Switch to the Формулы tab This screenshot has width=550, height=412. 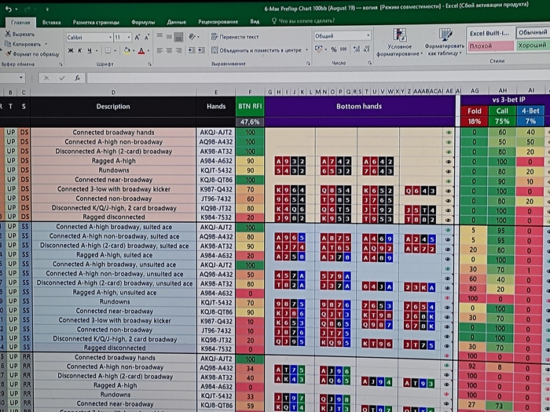[x=143, y=22]
